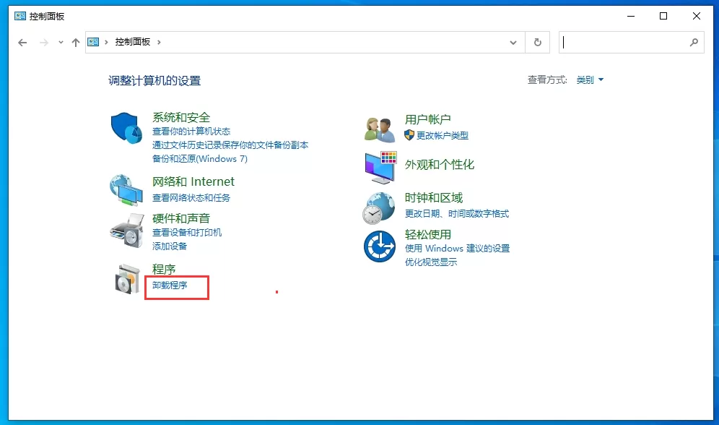Click the 用户帐户 icon
This screenshot has width=719, height=425.
point(379,126)
